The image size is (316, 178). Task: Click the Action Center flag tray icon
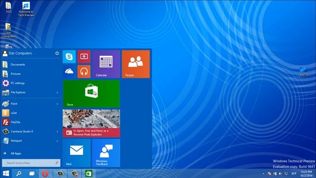click(269, 174)
